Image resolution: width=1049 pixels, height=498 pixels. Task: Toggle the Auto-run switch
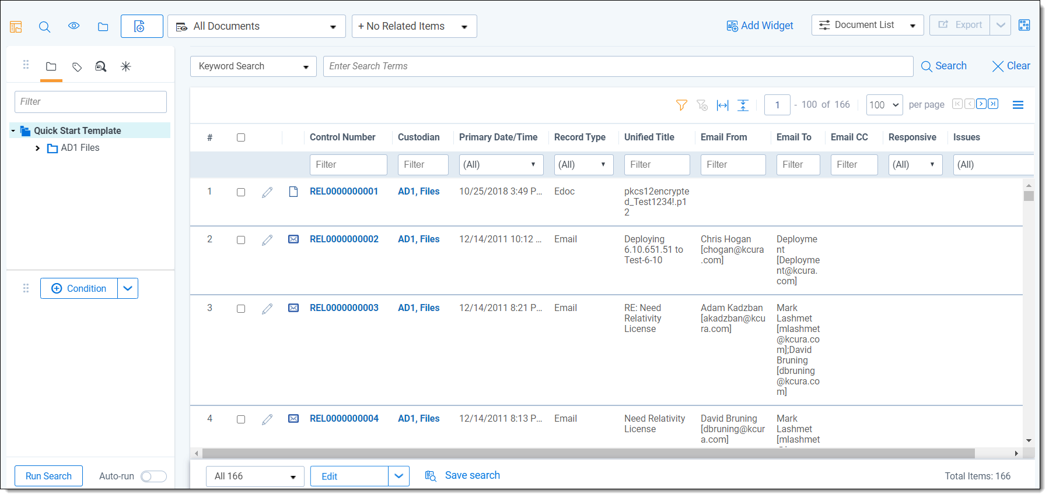pos(153,476)
